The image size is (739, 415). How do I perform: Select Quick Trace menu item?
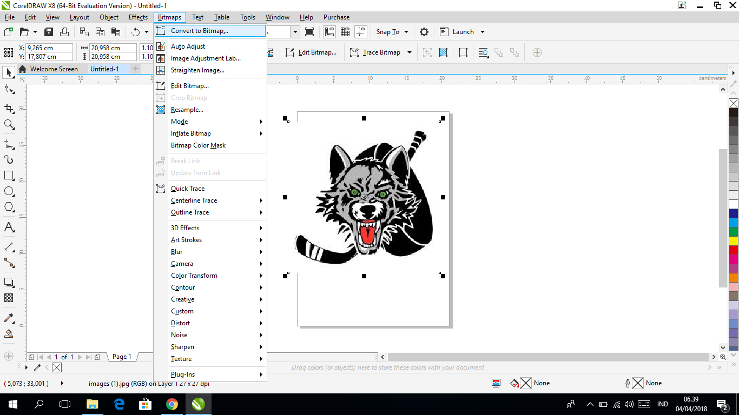pyautogui.click(x=210, y=189)
